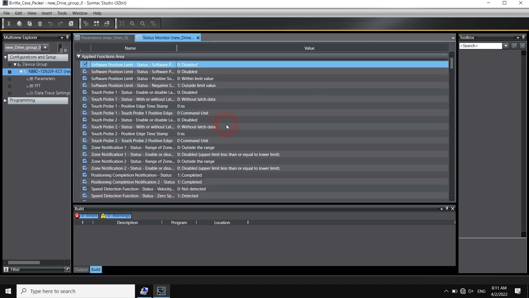Click the Zoom out magnifier icon
The height and width of the screenshot is (298, 529).
pos(143,24)
